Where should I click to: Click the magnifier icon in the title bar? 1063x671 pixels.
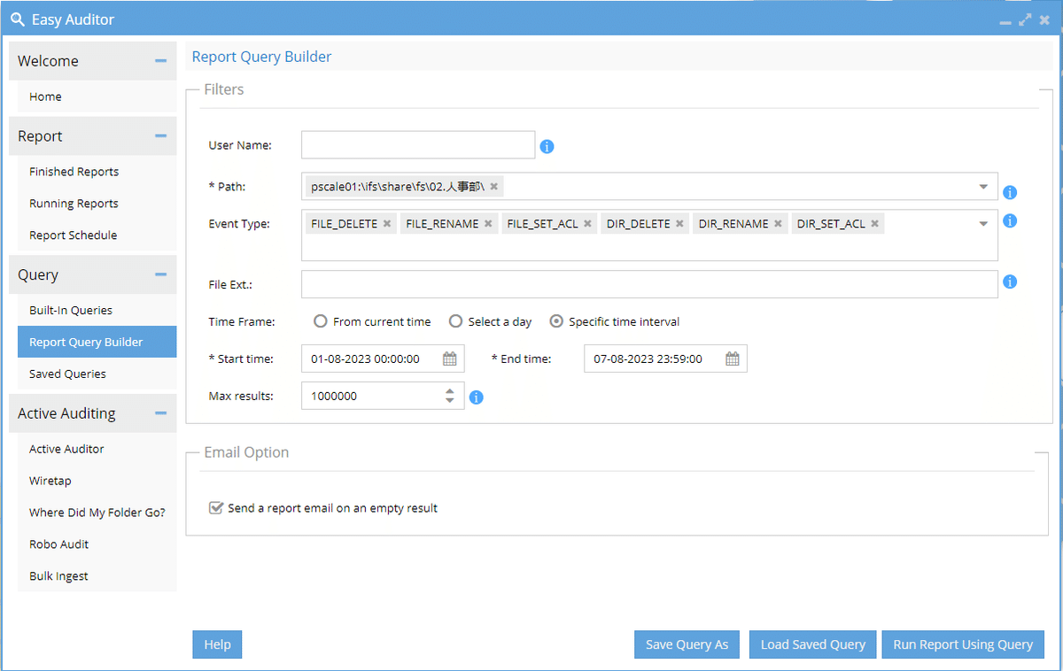point(16,19)
